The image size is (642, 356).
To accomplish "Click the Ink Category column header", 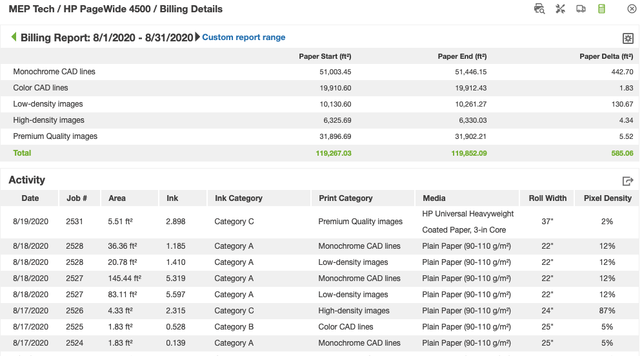I will (x=239, y=198).
